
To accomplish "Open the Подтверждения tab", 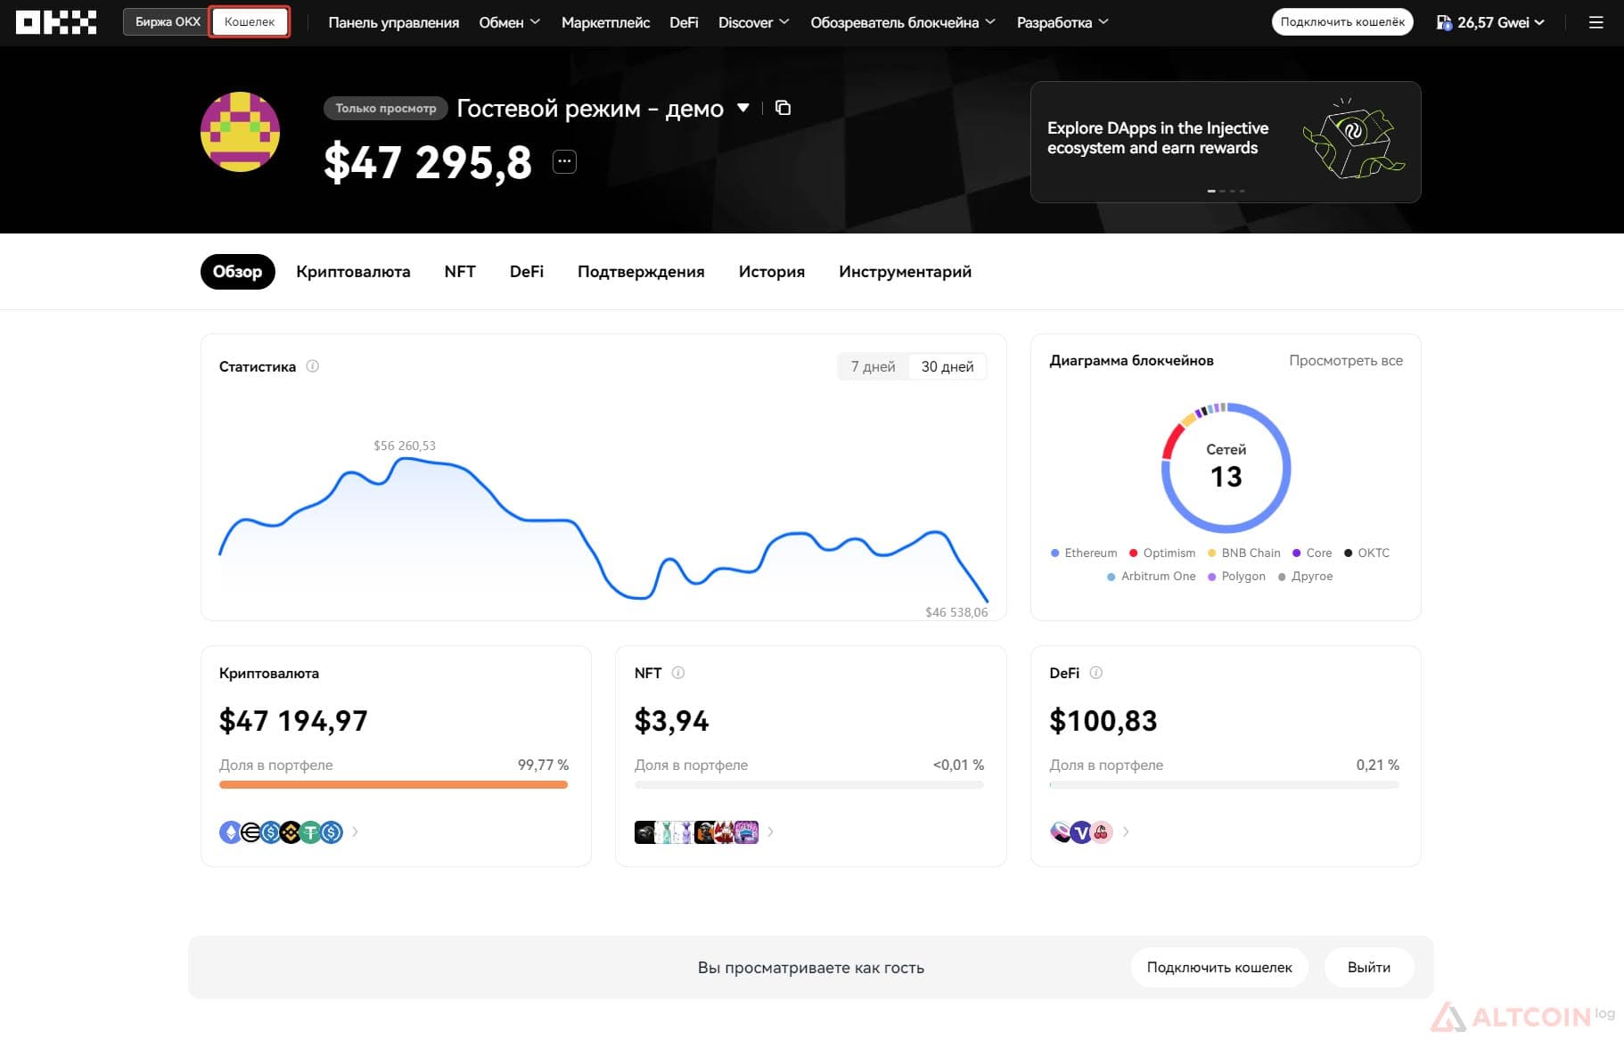I will [x=641, y=272].
